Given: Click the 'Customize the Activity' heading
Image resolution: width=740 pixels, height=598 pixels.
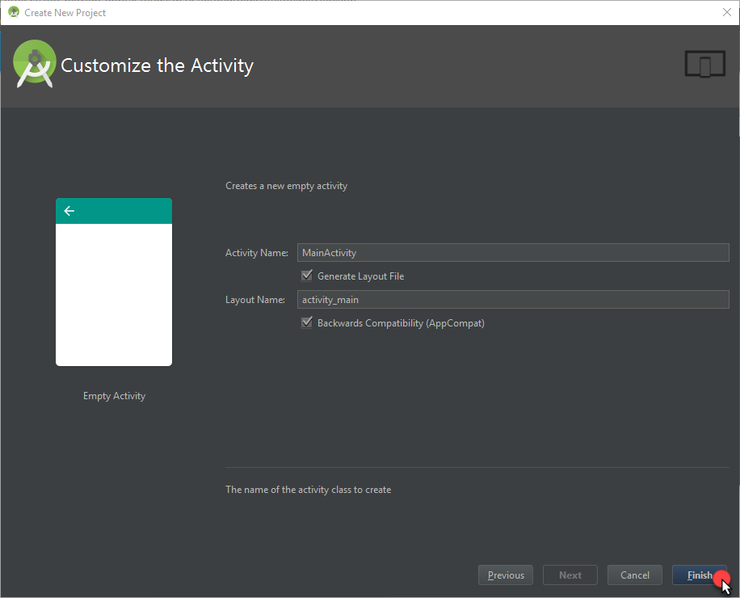Looking at the screenshot, I should pyautogui.click(x=158, y=65).
